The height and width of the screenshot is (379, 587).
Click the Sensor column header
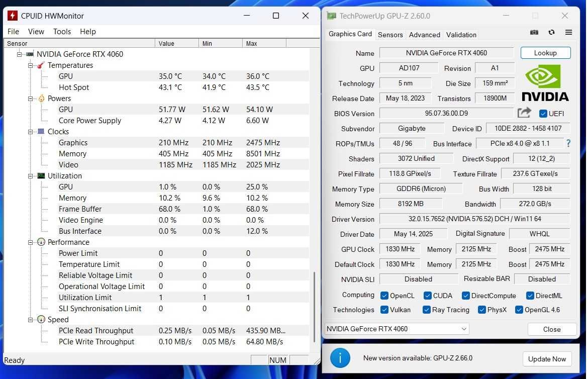pos(79,43)
